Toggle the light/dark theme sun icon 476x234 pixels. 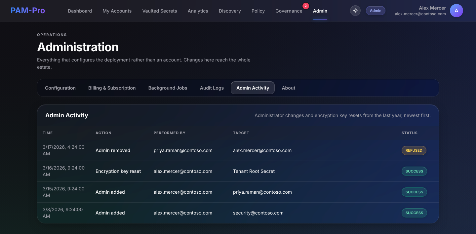click(x=355, y=11)
